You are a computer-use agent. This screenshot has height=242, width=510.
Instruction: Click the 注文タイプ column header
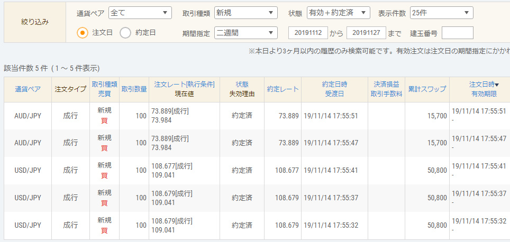pyautogui.click(x=70, y=89)
